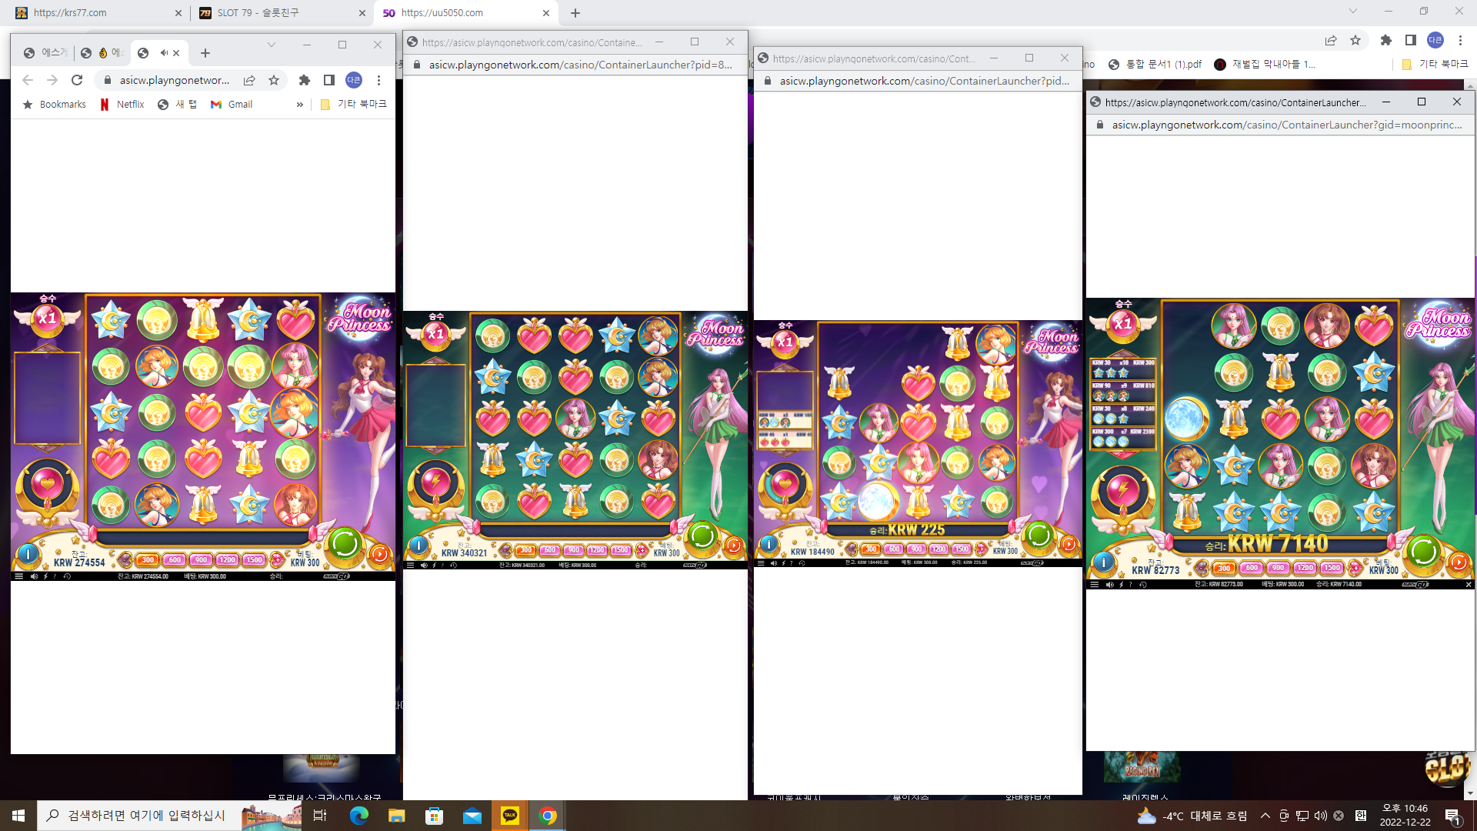Open help in the KRW 274554 game
Viewport: 1477px width, 831px height.
[x=55, y=576]
